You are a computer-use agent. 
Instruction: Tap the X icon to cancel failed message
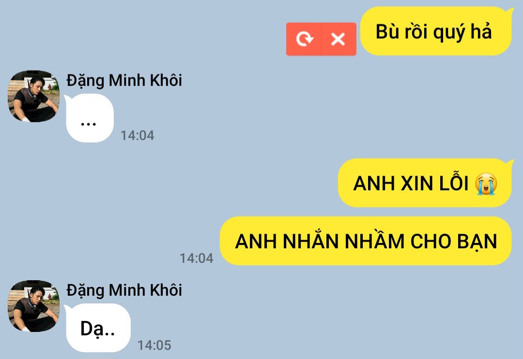pos(338,39)
